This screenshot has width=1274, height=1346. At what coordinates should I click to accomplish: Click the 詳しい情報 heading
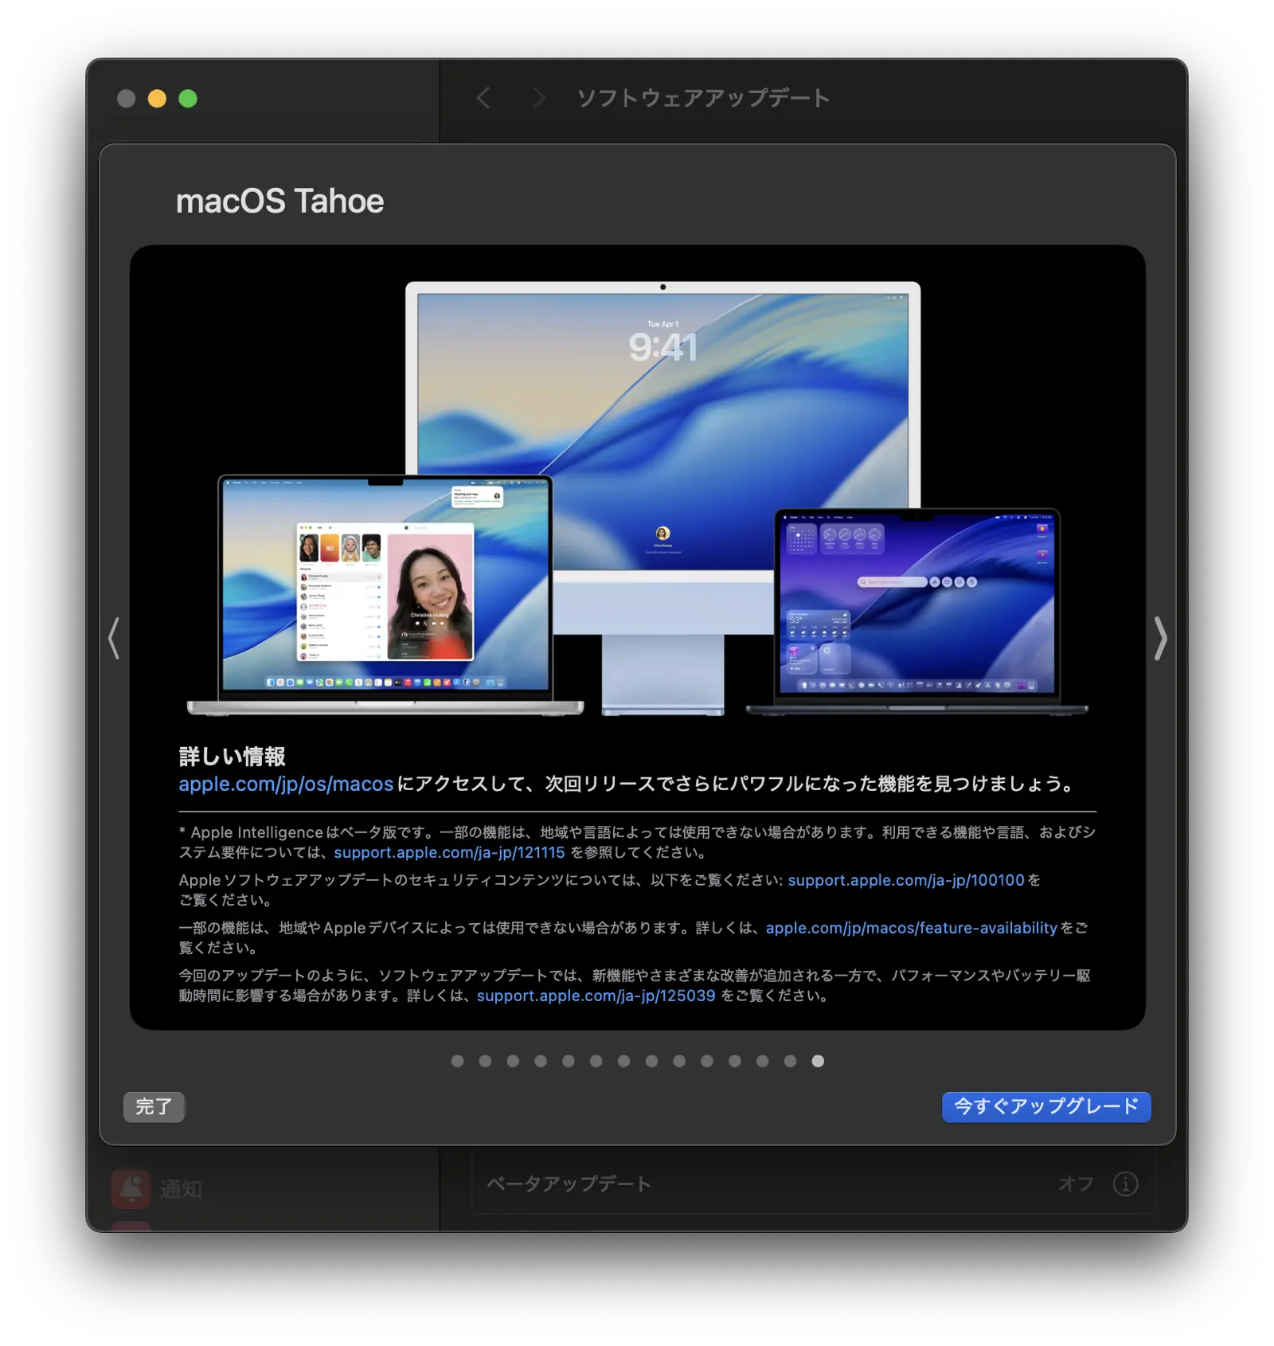pyautogui.click(x=232, y=756)
